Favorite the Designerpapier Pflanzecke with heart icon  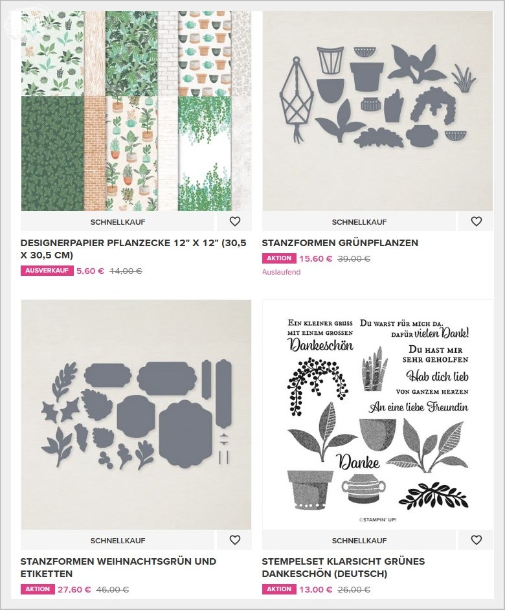234,221
